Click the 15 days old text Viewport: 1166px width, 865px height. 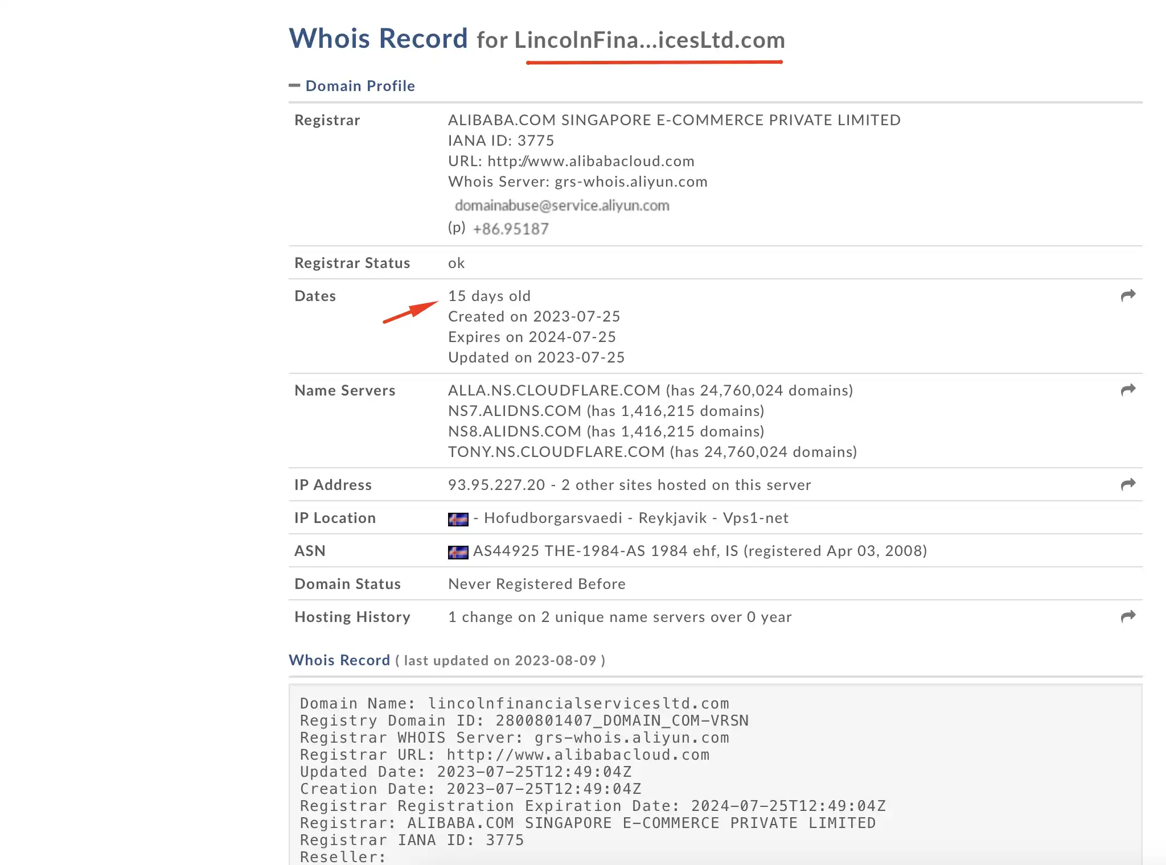pos(489,296)
